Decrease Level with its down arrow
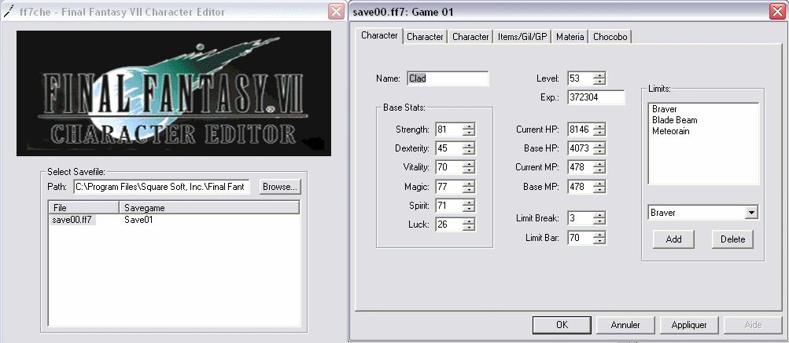Viewport: 789px width, 343px height. click(599, 82)
